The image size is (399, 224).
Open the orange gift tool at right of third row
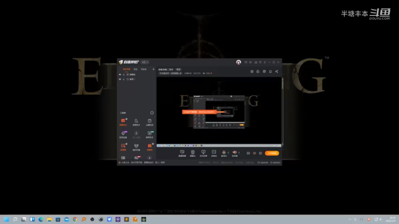(x=150, y=147)
